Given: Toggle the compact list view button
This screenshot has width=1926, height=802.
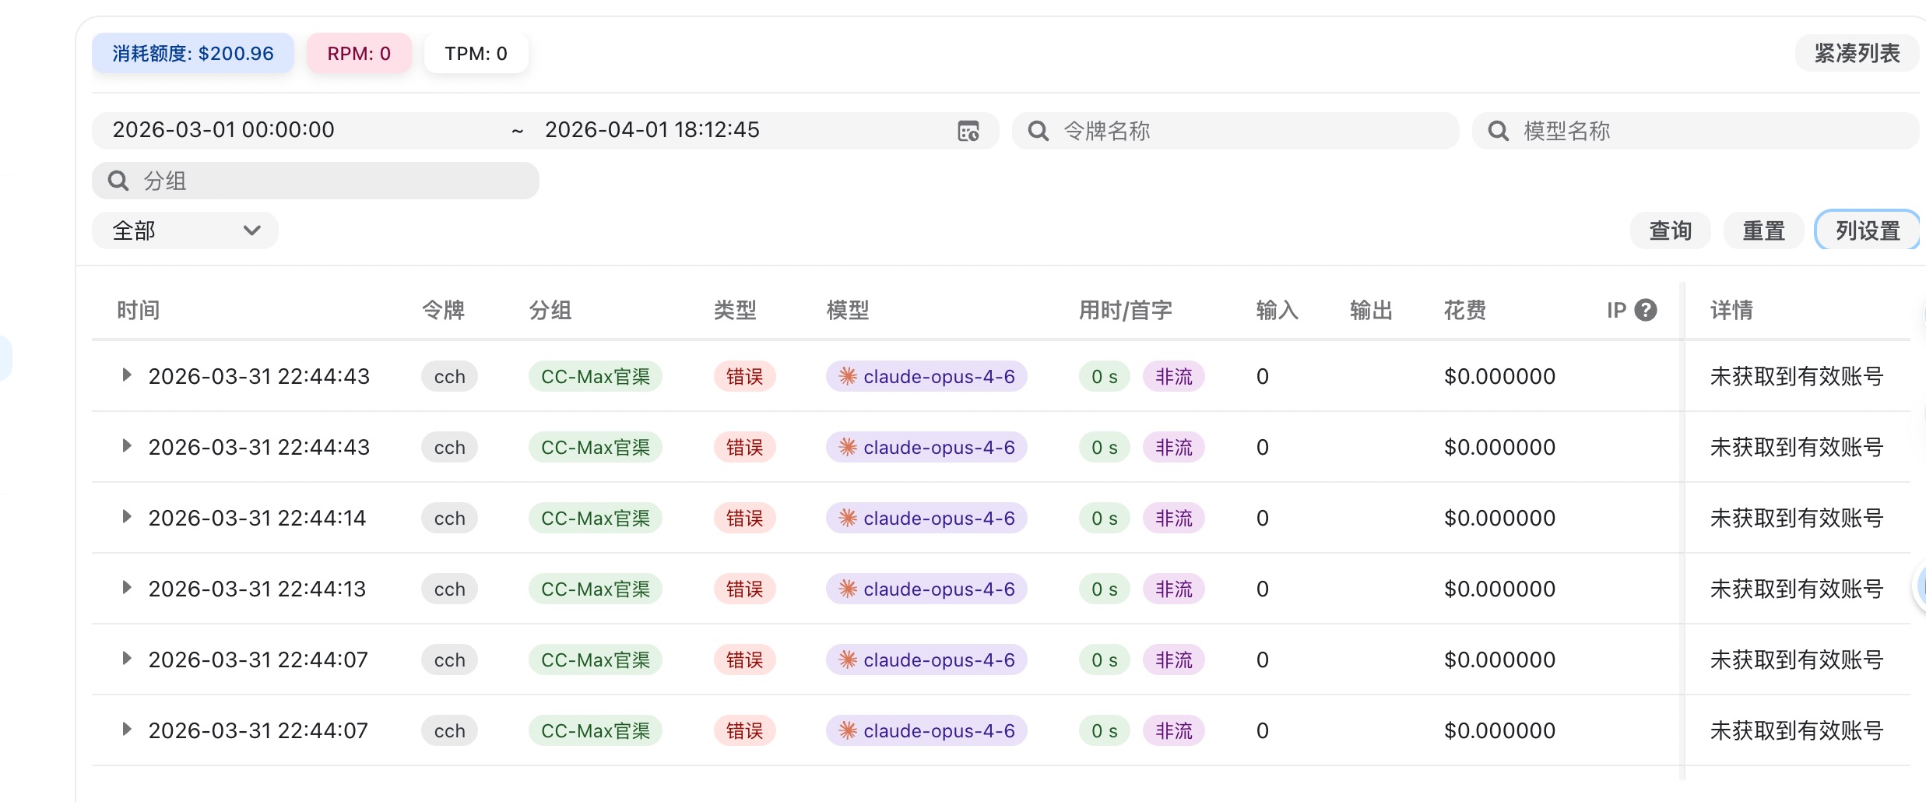Looking at the screenshot, I should tap(1857, 53).
